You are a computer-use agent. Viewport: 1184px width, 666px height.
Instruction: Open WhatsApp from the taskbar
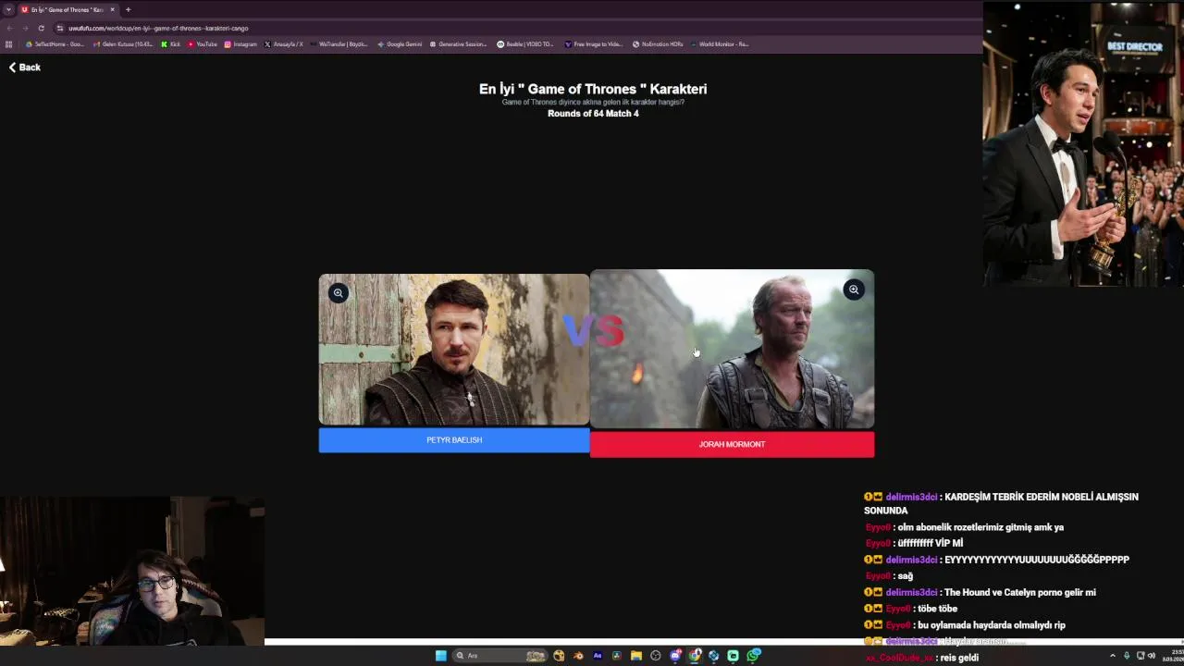tap(754, 656)
